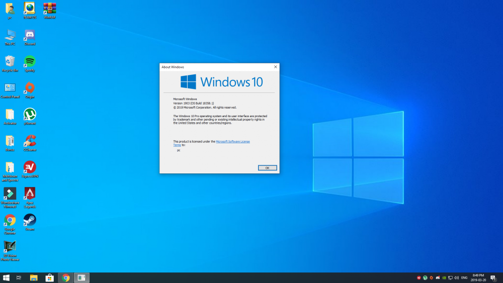The image size is (503, 283).
Task: Open the volume control in system tray
Action: 456,277
